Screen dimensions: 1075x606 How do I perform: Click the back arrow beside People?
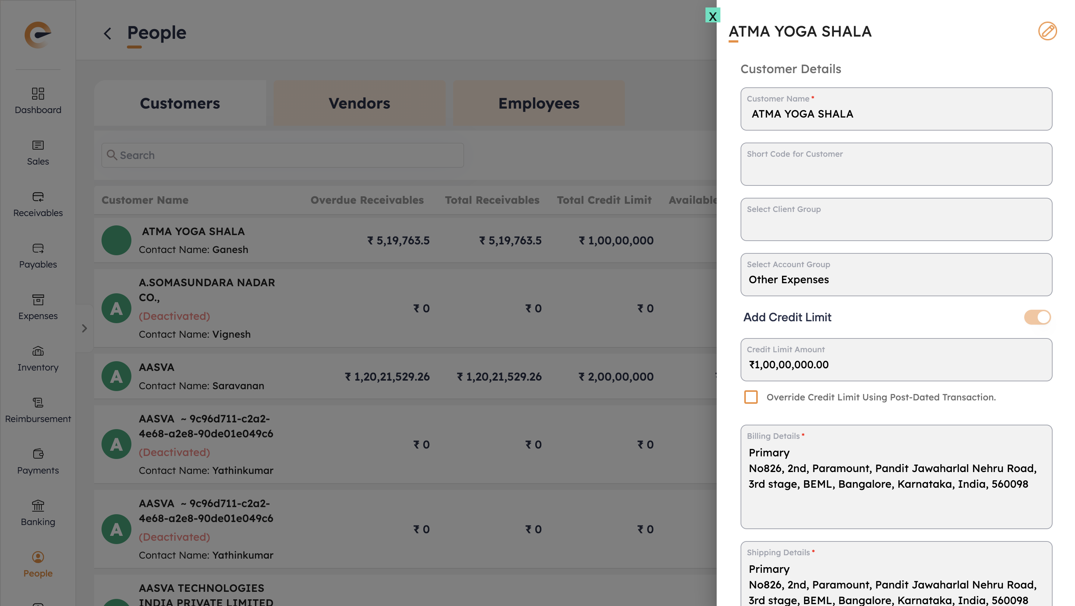click(107, 33)
